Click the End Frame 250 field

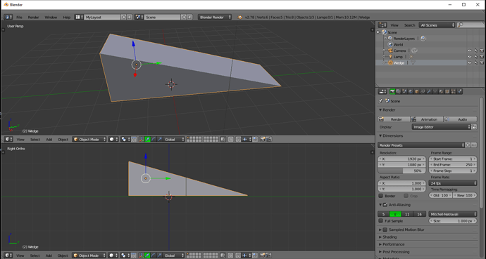[453, 165]
